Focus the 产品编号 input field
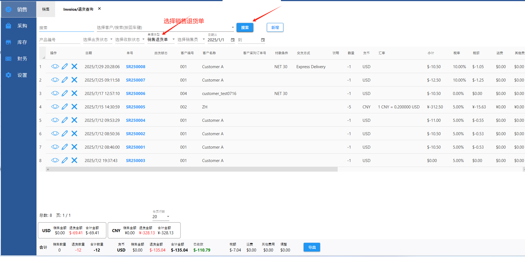 (x=60, y=40)
